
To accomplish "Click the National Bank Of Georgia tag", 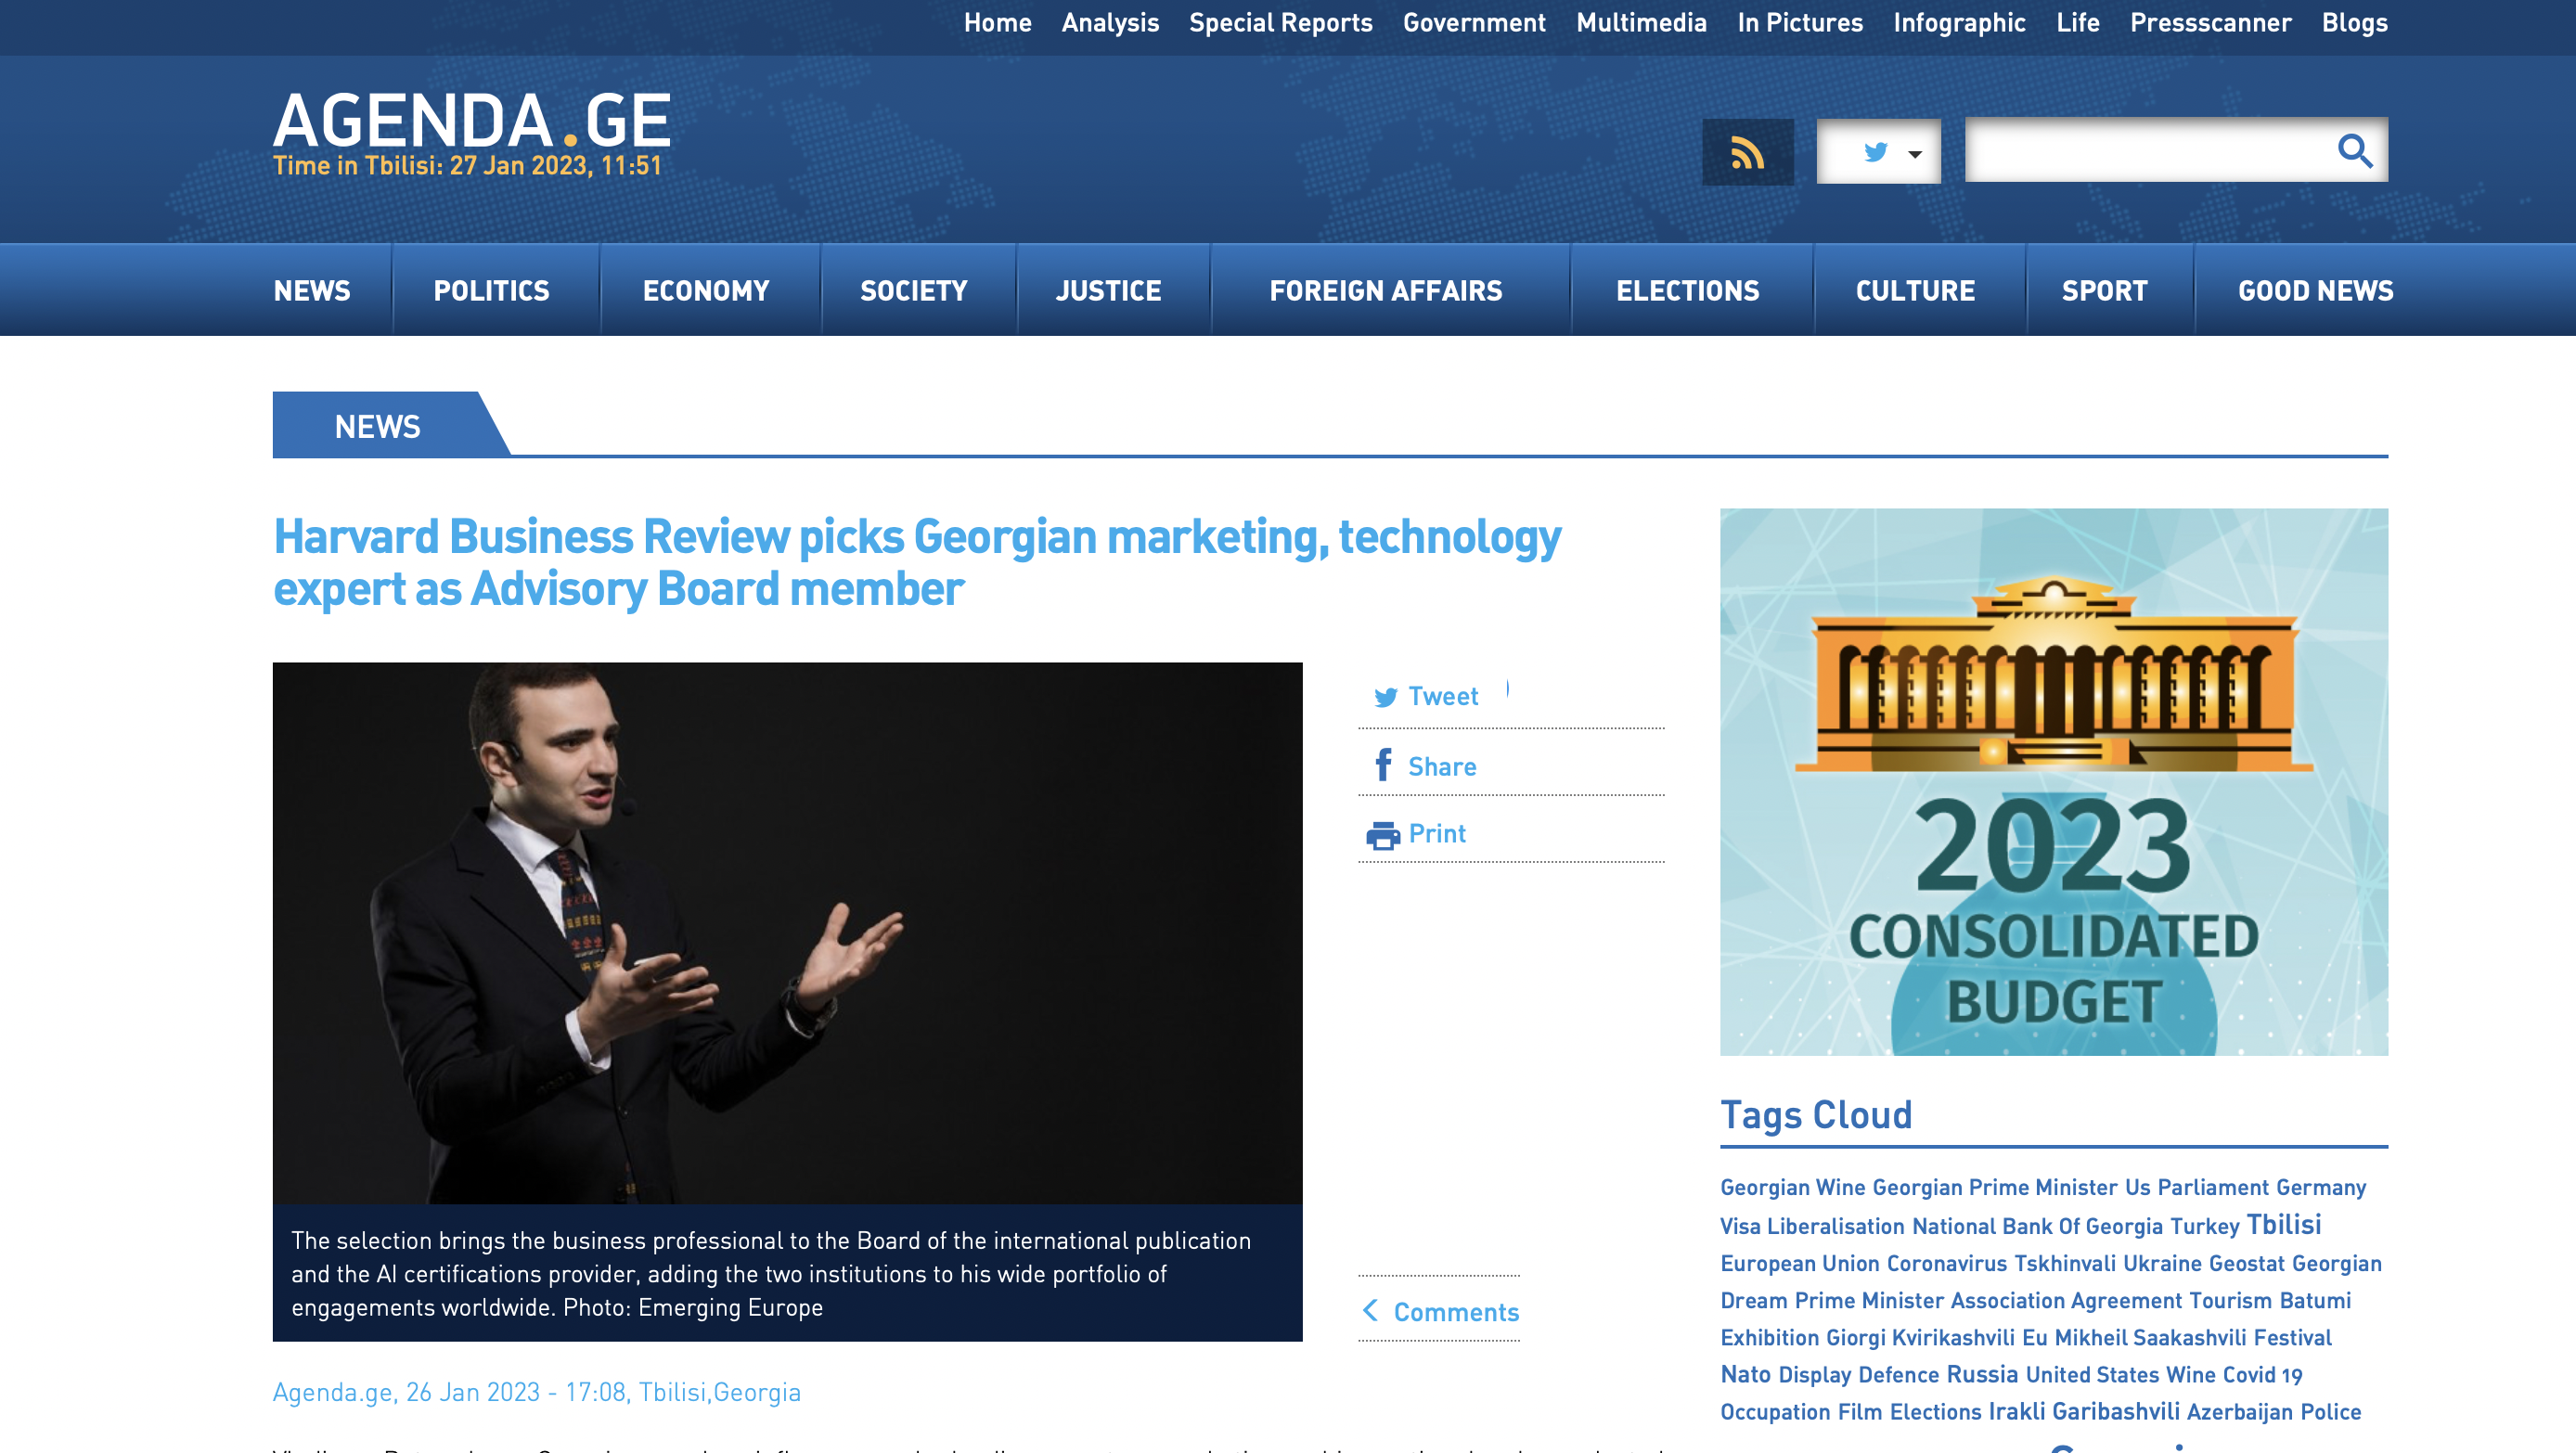I will pos(2037,1226).
